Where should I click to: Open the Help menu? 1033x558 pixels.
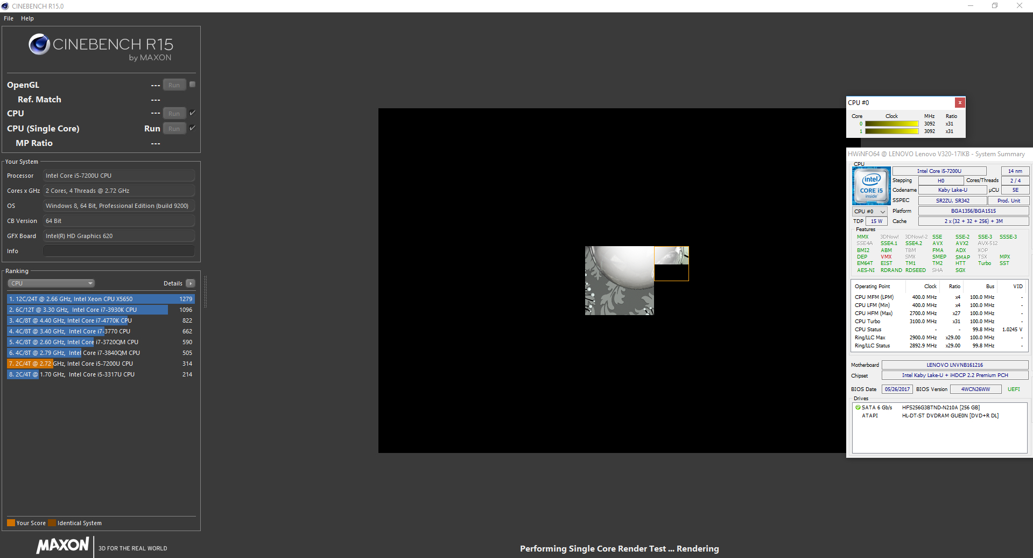pyautogui.click(x=27, y=18)
